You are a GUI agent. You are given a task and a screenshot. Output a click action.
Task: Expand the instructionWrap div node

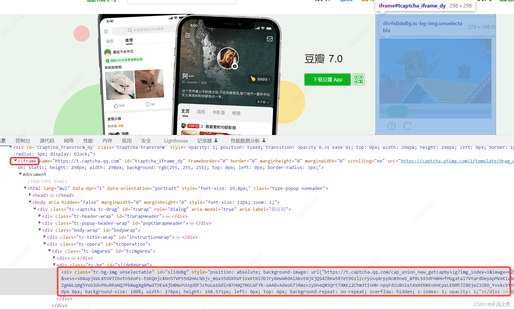[45, 237]
